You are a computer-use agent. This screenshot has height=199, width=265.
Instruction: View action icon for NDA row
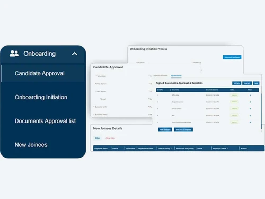pyautogui.click(x=250, y=116)
